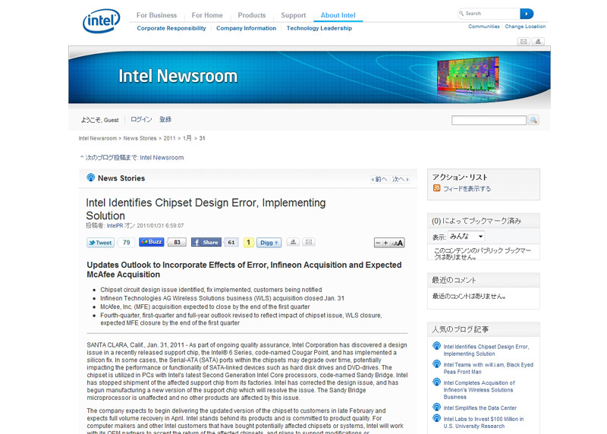Click the 登録 register link
This screenshot has height=434, width=607.
(x=165, y=120)
